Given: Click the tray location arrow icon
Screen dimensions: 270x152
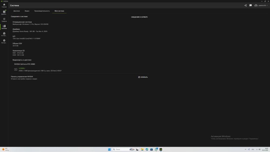Looking at the screenshot, I should pyautogui.click(x=249, y=149).
